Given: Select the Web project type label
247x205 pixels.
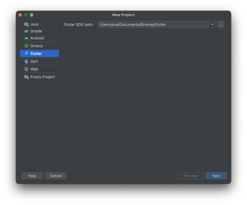Looking at the screenshot, I should tap(34, 69).
